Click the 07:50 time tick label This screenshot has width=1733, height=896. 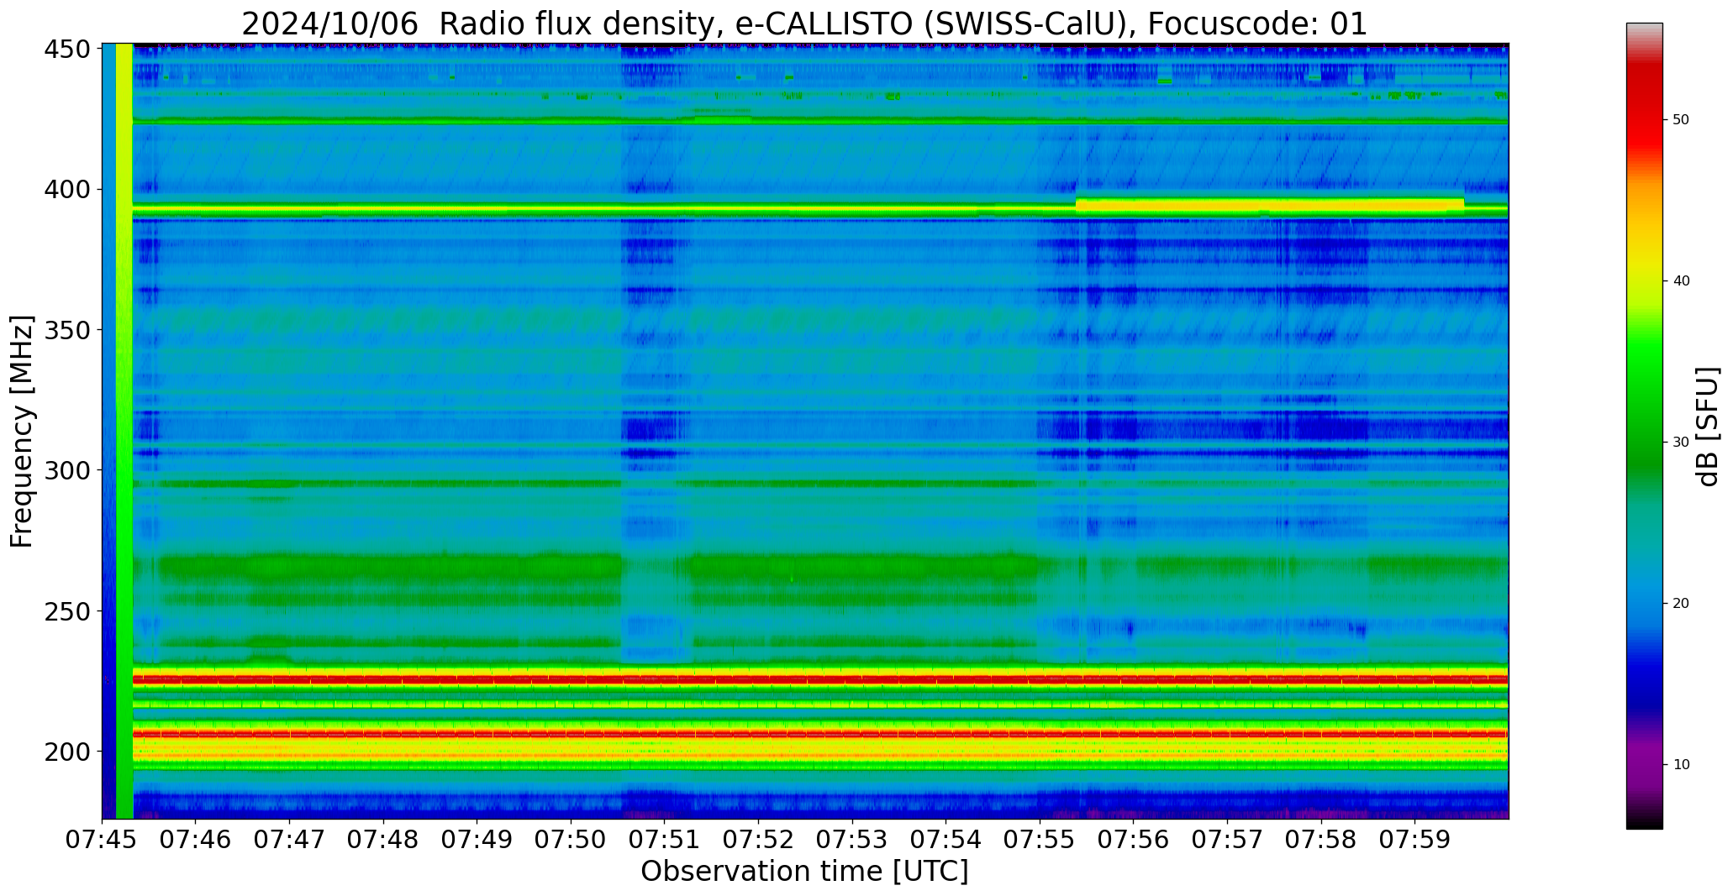pos(572,840)
